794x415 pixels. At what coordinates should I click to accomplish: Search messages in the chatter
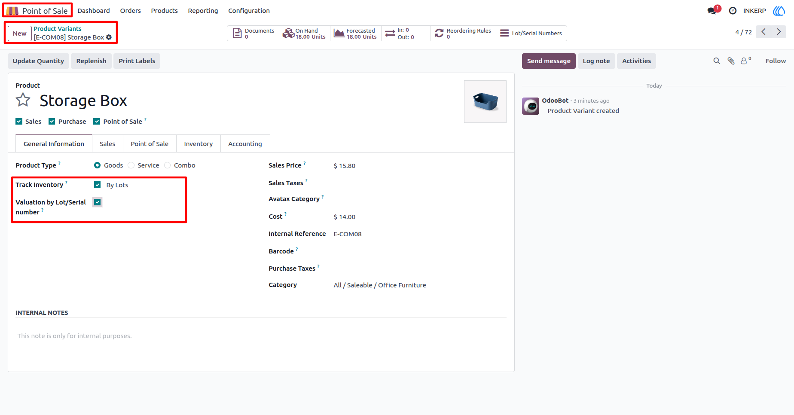click(717, 61)
